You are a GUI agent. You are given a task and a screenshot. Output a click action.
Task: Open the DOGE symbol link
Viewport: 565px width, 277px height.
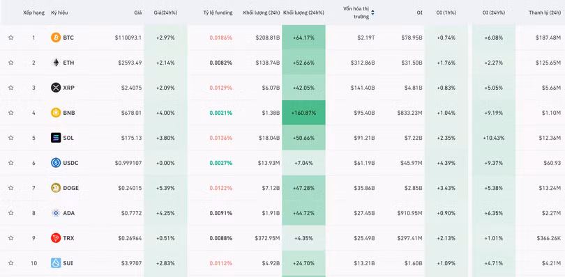click(x=71, y=188)
